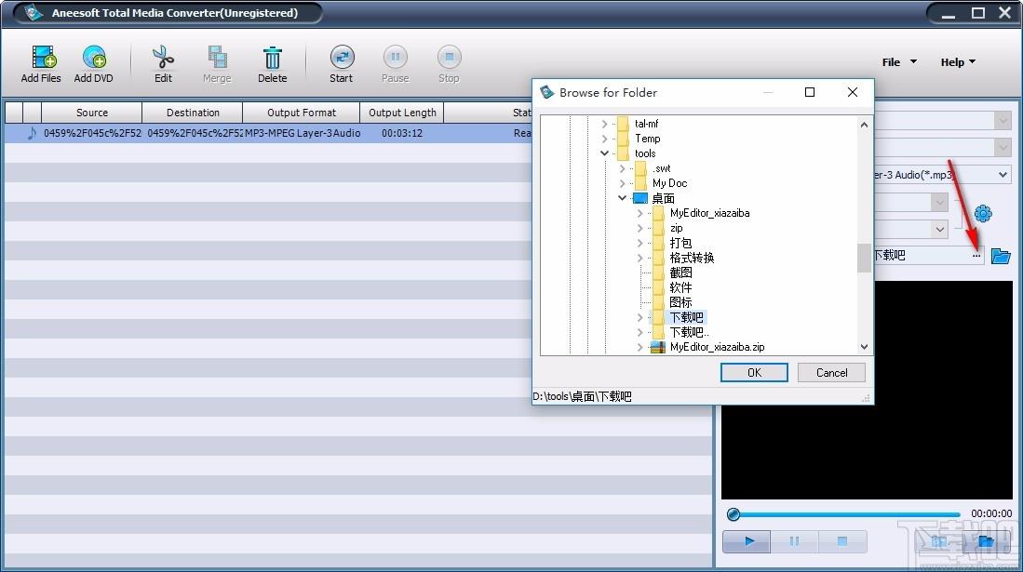This screenshot has width=1023, height=572.
Task: Click the Pause toolbar icon
Action: [x=396, y=58]
